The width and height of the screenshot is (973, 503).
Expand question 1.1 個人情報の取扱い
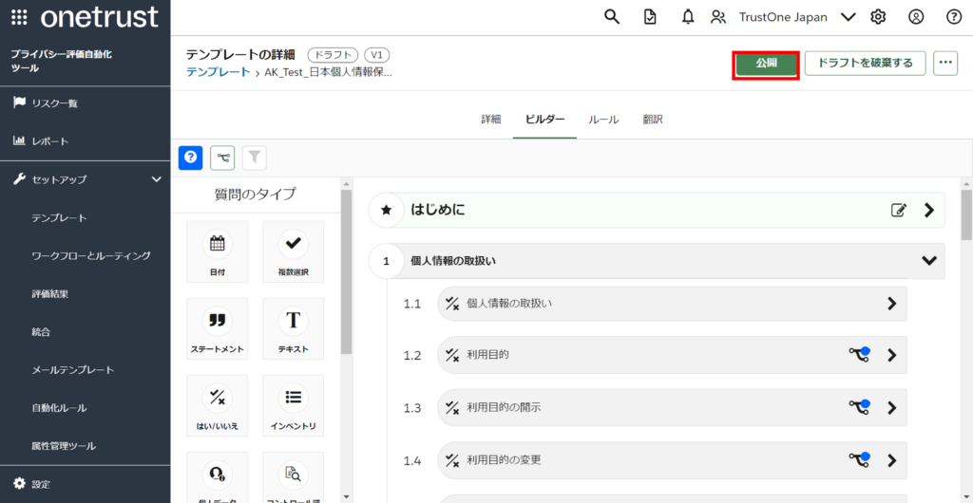click(x=891, y=304)
